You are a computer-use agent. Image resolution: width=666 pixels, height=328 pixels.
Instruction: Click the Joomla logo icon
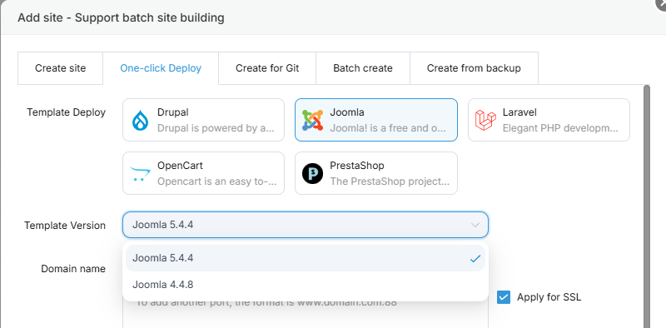312,120
